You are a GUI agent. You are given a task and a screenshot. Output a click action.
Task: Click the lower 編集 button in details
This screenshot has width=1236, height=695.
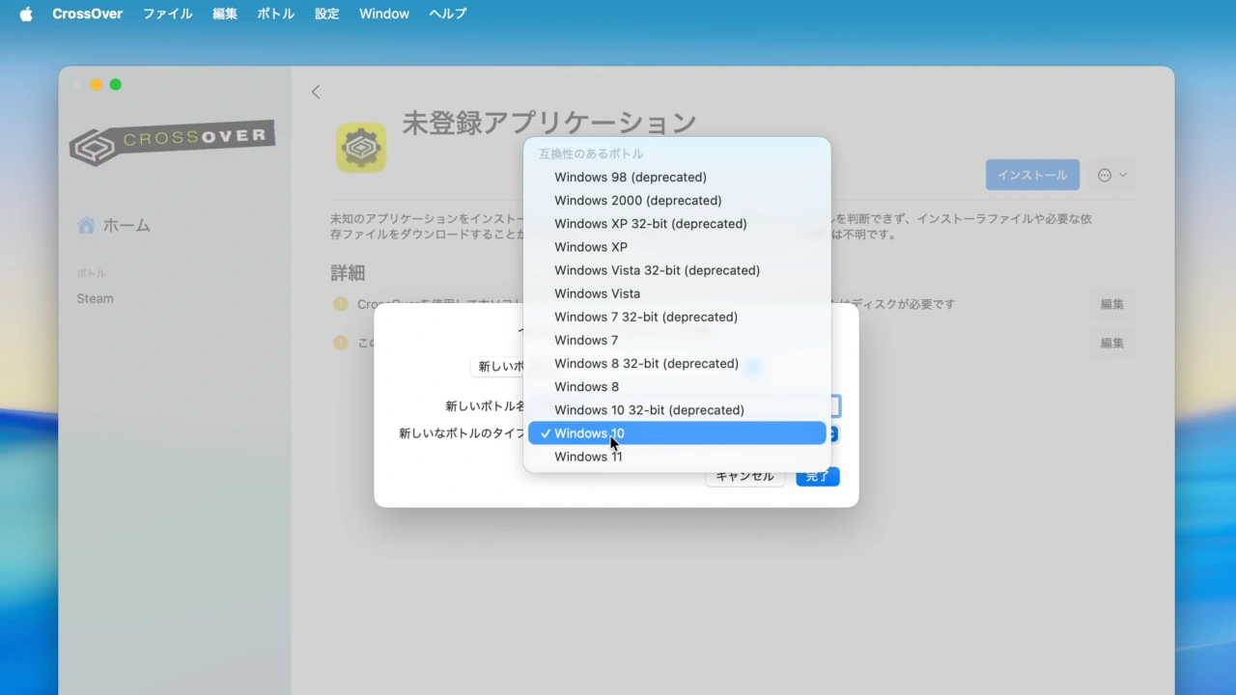pyautogui.click(x=1112, y=343)
